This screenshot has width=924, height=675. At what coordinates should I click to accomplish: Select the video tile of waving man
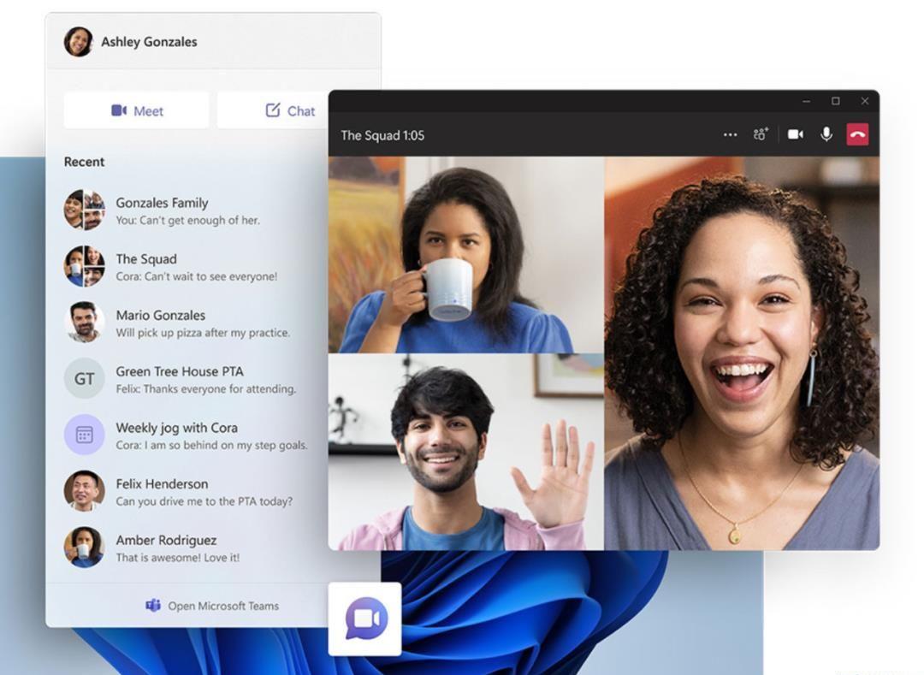click(x=466, y=452)
